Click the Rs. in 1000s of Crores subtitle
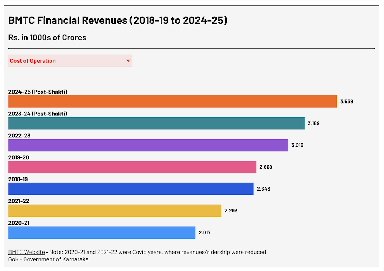This screenshot has width=384, height=271. coord(47,37)
